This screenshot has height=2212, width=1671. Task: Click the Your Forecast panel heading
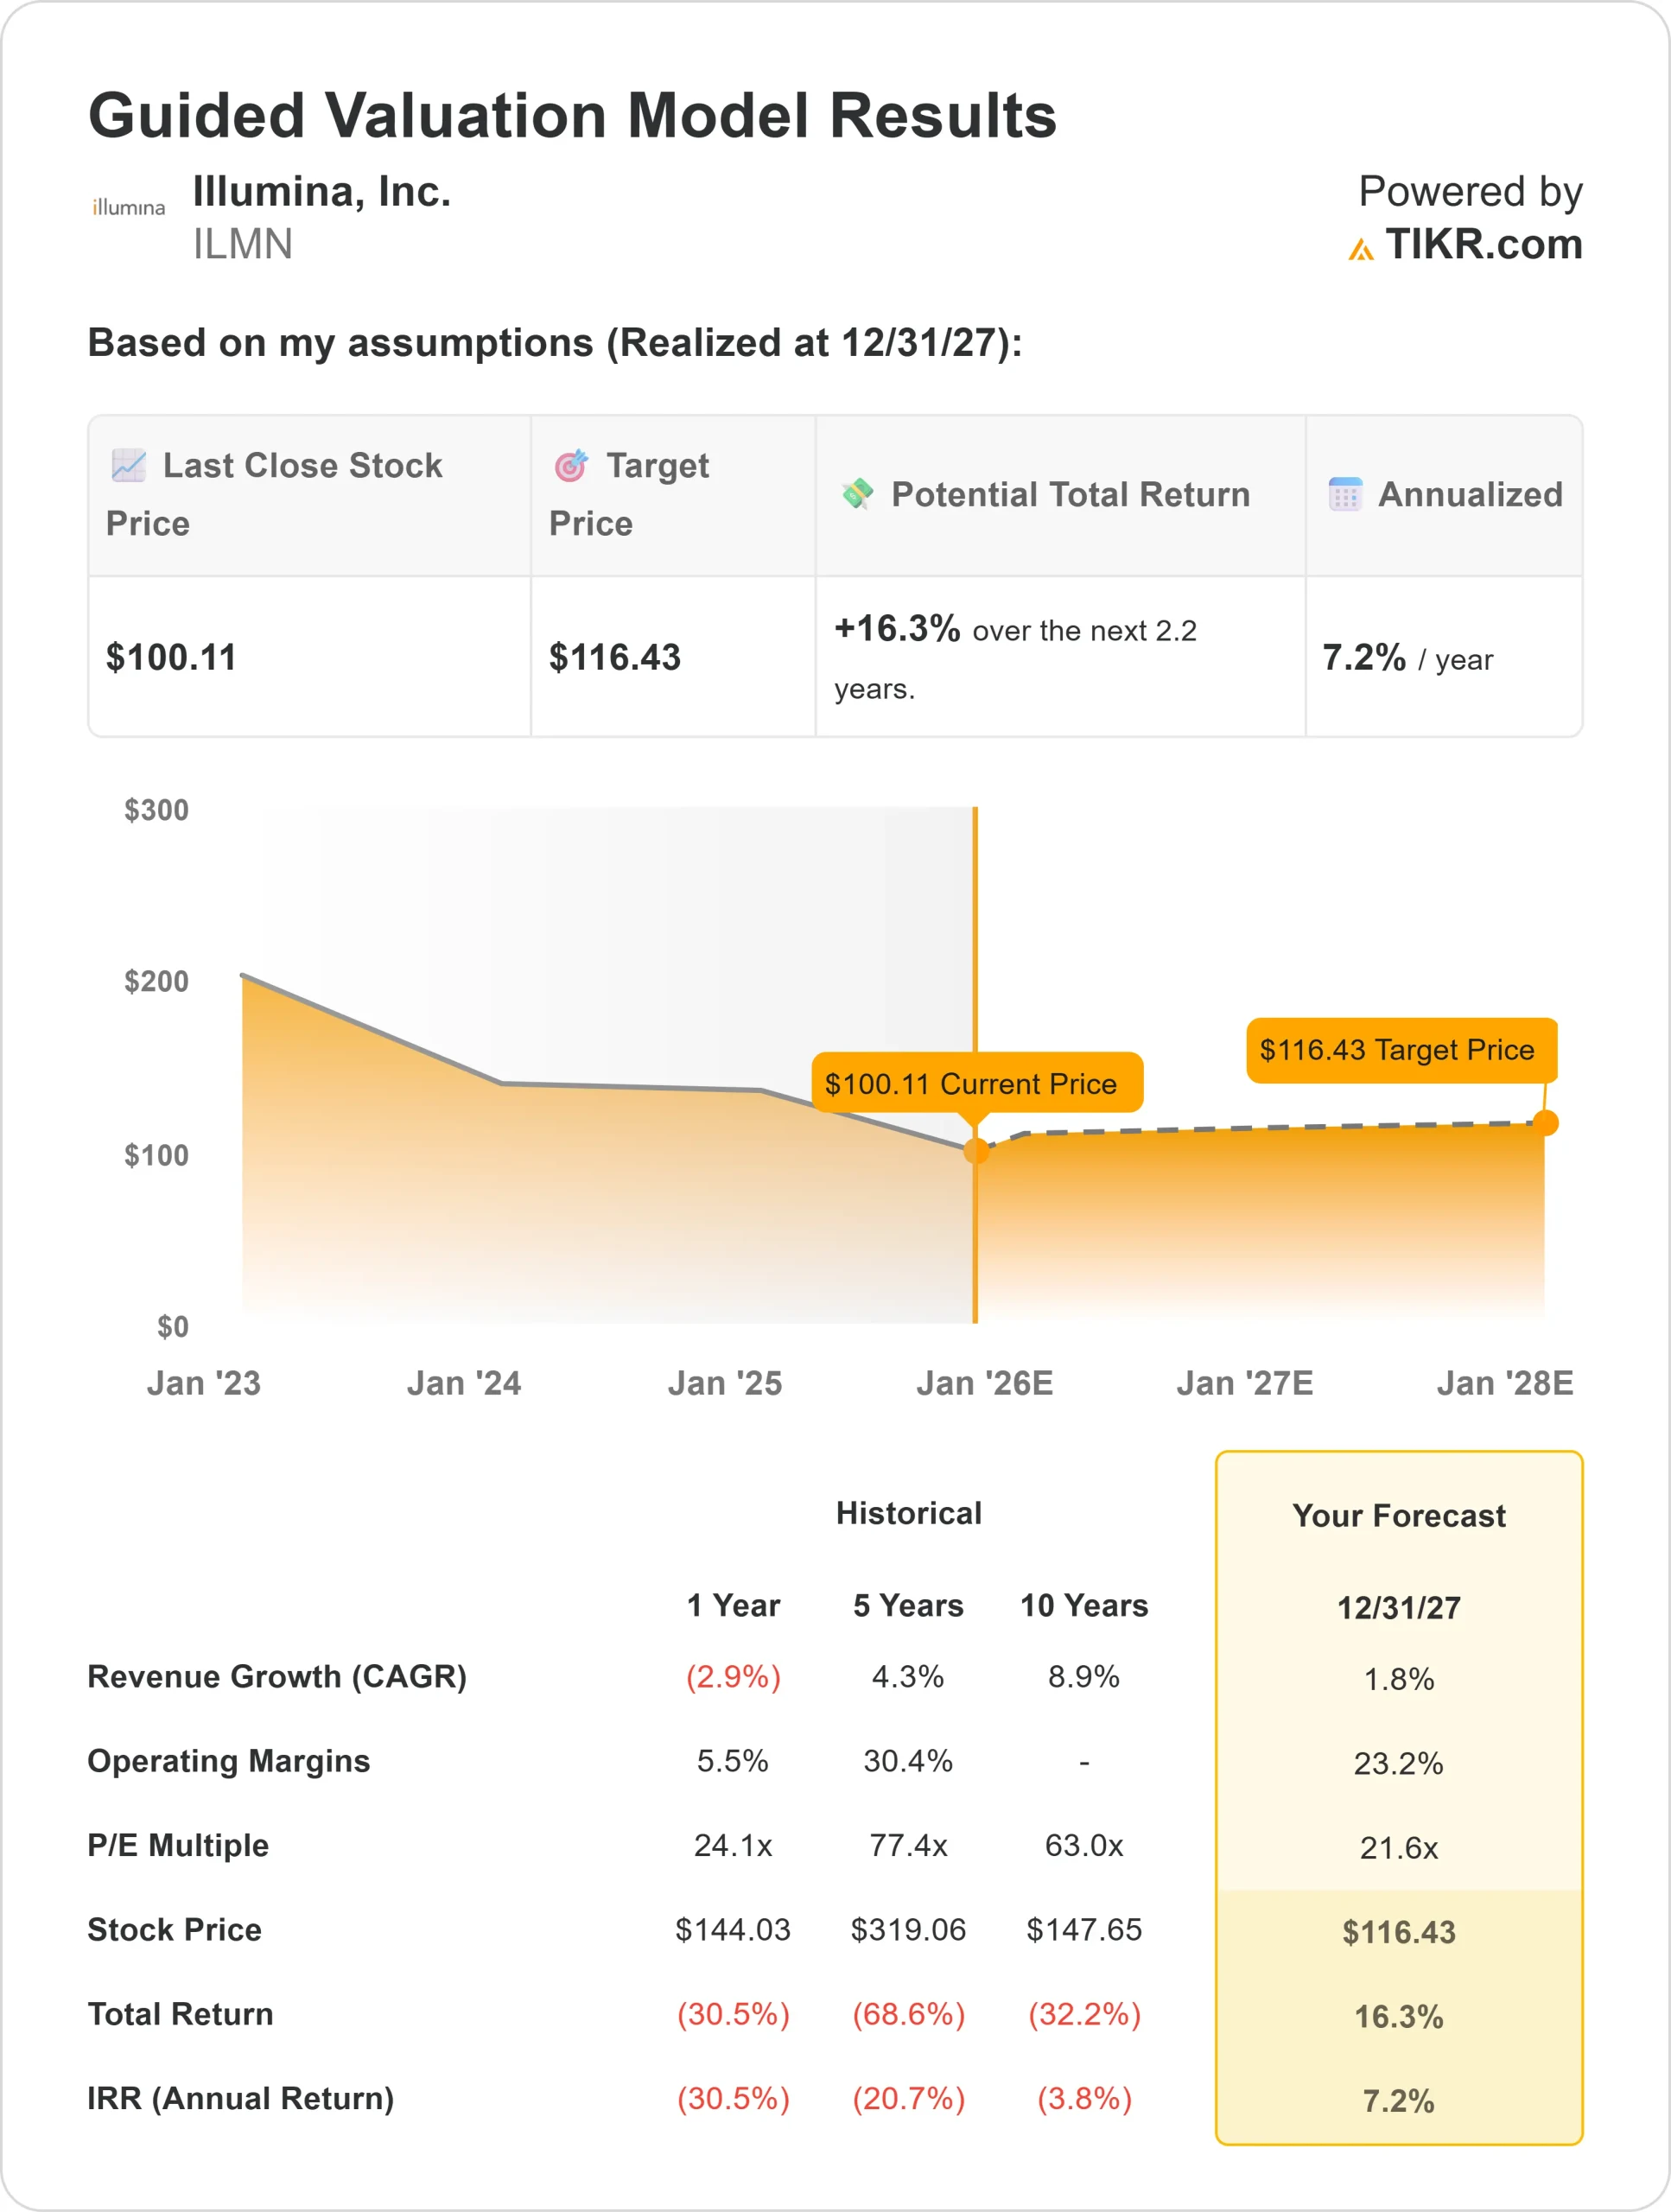[x=1398, y=1516]
